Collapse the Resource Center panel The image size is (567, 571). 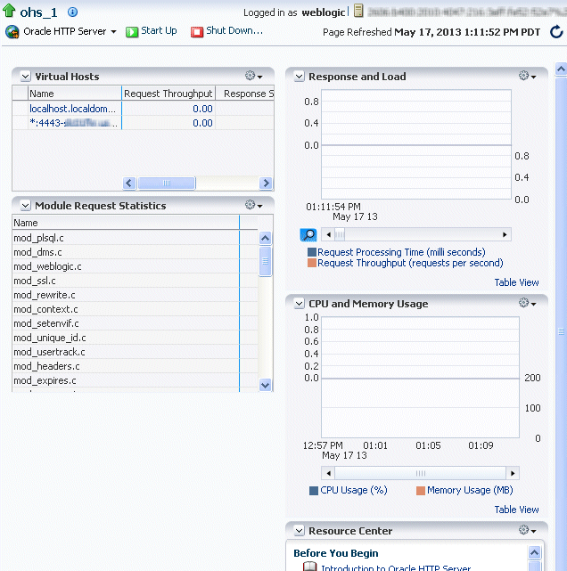[x=299, y=531]
